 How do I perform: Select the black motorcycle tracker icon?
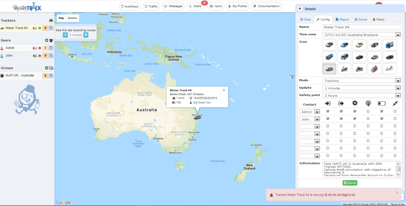pos(359,69)
